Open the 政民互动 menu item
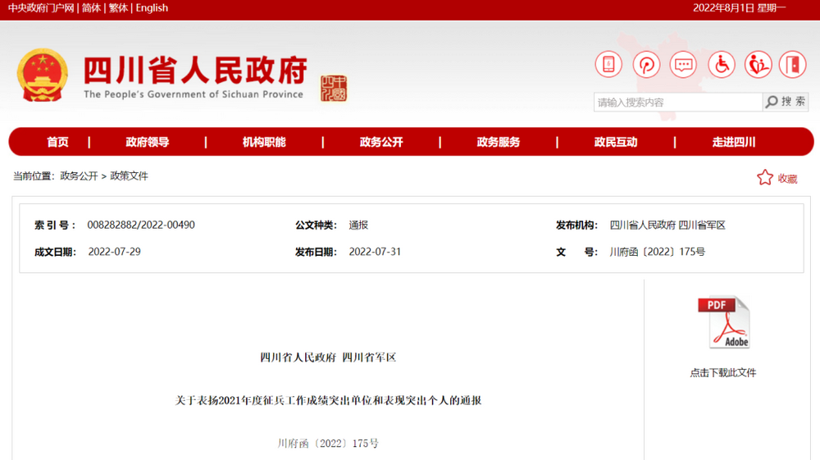Viewport: 820px width, 460px height. 616,142
